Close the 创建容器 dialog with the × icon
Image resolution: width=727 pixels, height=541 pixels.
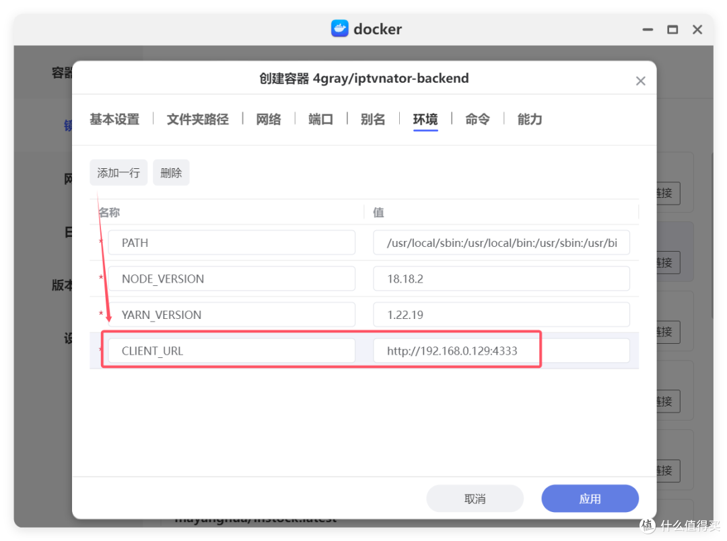click(x=640, y=80)
